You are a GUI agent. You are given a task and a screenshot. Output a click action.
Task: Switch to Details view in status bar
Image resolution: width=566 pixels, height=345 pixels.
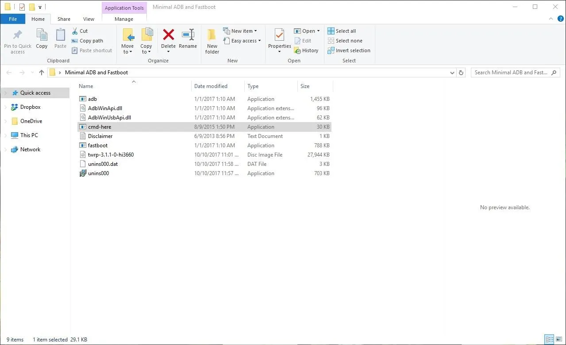tap(550, 340)
